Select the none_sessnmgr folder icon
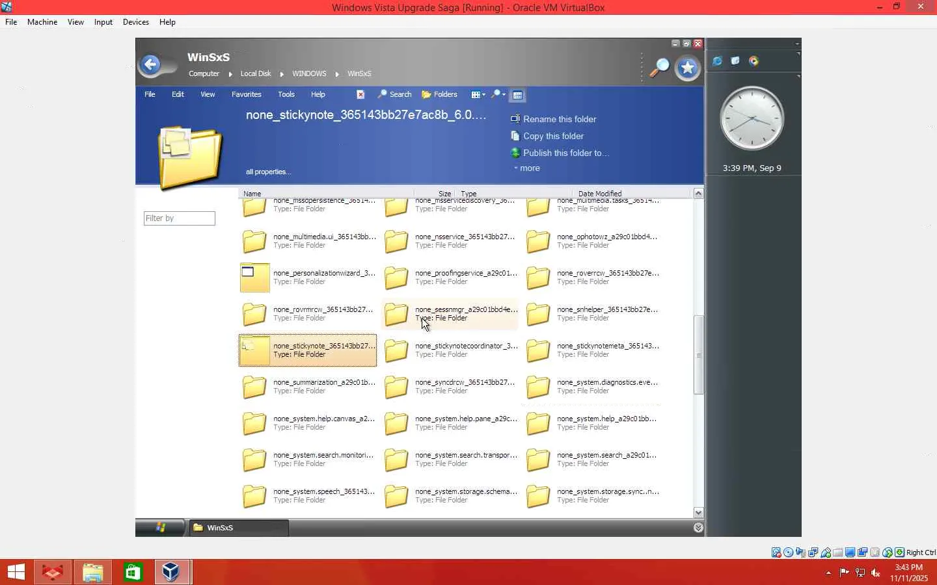Screen dimensions: 937x585 [x=396, y=314]
